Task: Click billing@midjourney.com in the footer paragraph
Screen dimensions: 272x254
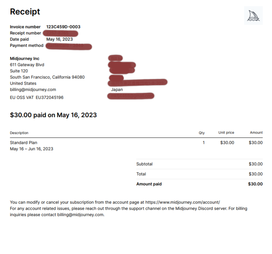Action: pyautogui.click(x=80, y=215)
